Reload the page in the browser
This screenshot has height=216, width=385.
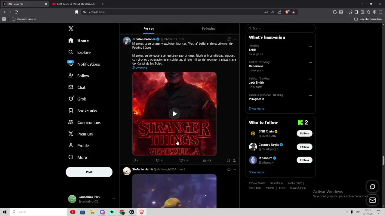(x=16, y=12)
